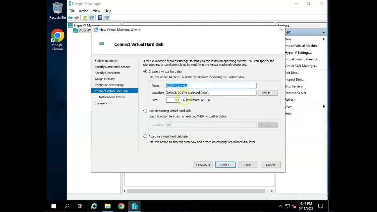Go to Assign Memory step
377x212 pixels.
[x=105, y=79]
